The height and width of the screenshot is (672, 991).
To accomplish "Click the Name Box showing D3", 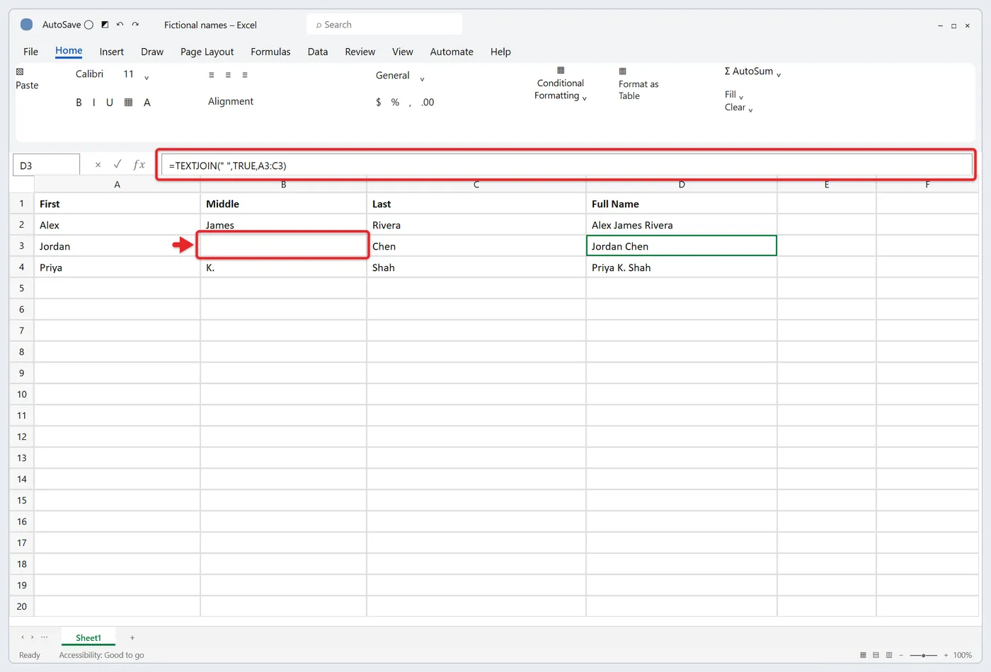I will (x=46, y=165).
